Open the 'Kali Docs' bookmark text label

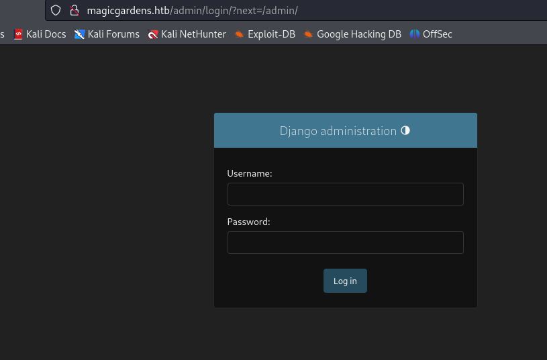tap(46, 34)
